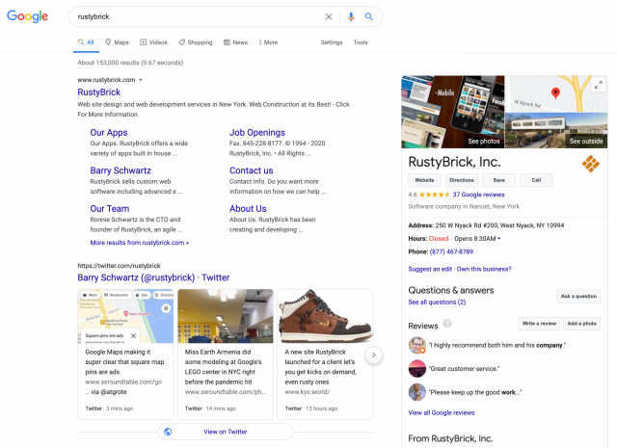Switch to the Videos tab

pyautogui.click(x=154, y=42)
